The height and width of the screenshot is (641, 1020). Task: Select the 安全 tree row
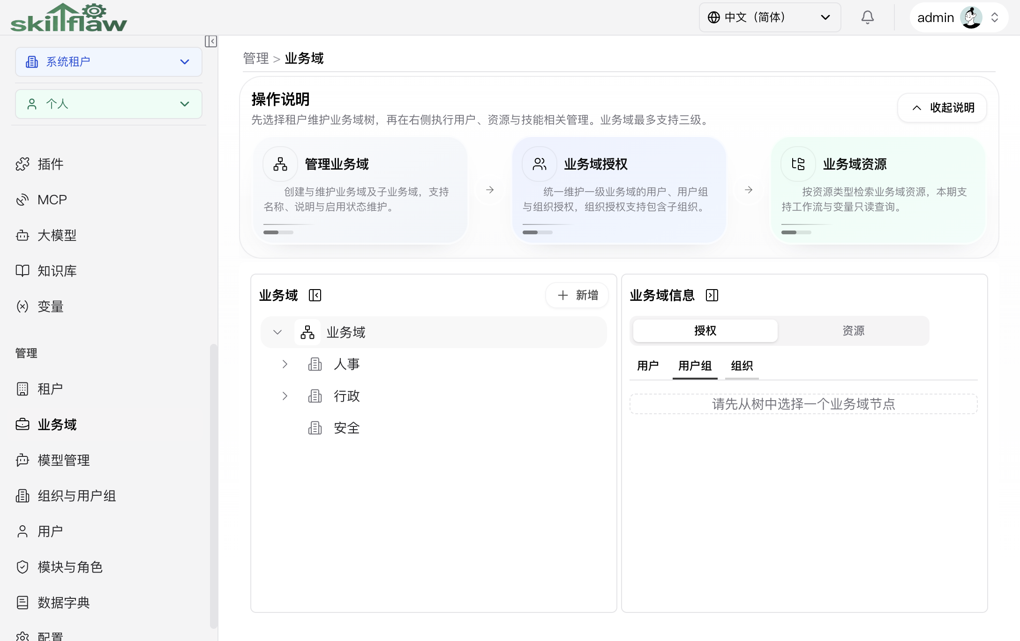(434, 428)
